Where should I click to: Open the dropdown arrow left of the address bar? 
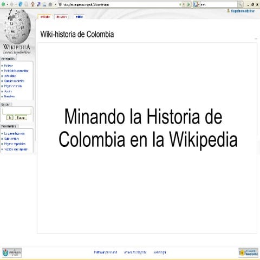pos(55,4)
